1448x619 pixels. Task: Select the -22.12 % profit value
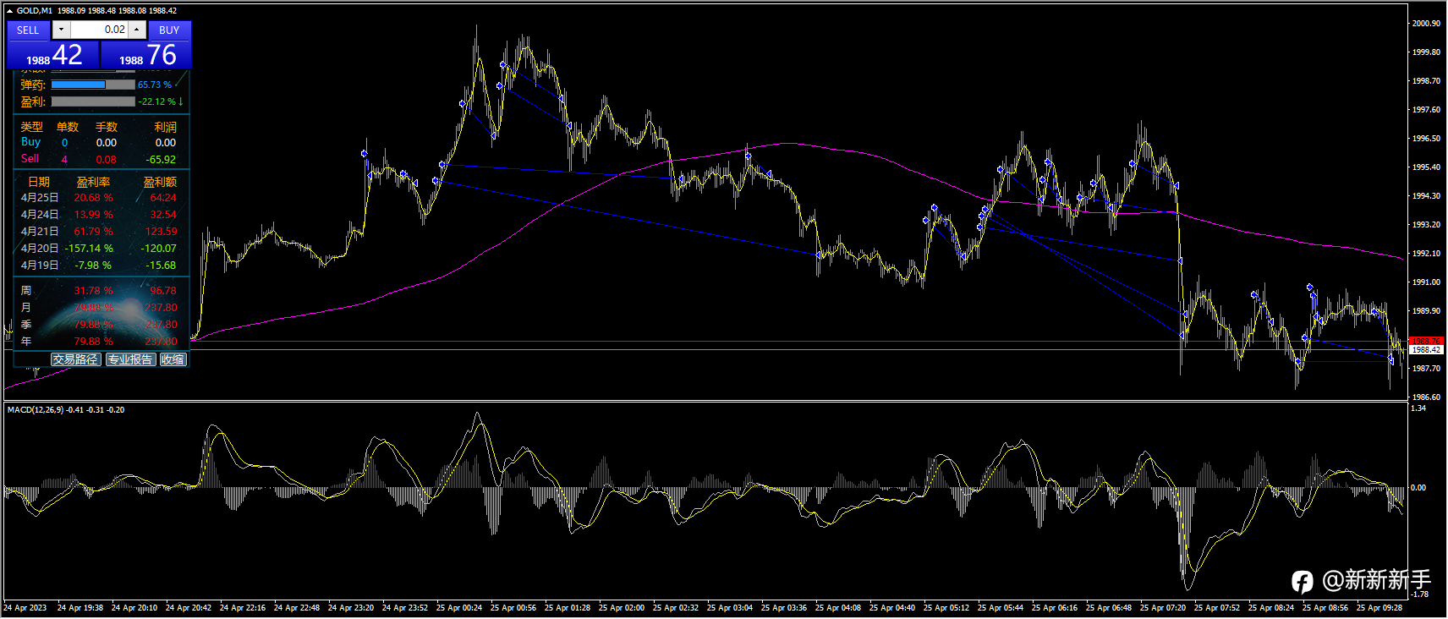click(157, 101)
